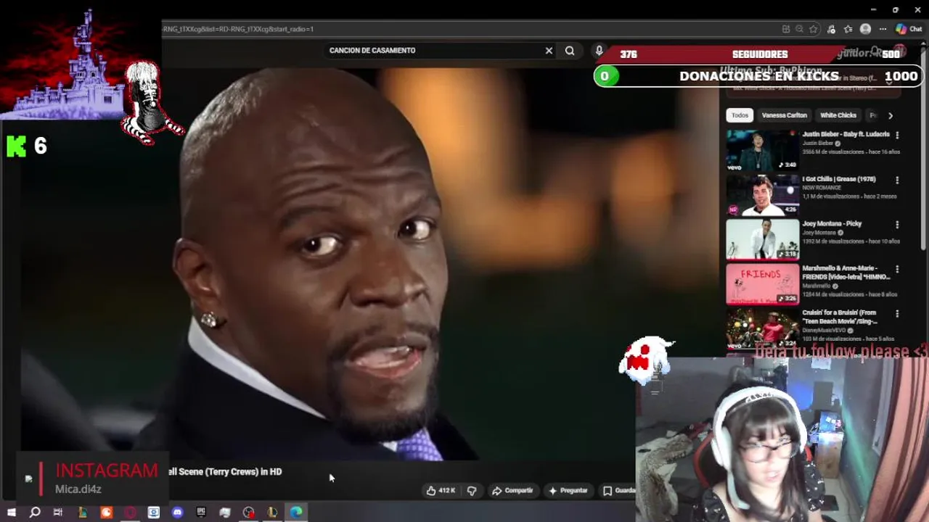The height and width of the screenshot is (522, 929).
Task: Click the Preguntar button
Action: tap(568, 491)
